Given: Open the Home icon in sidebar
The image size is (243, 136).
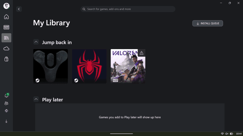Looking at the screenshot, I should click(x=6, y=17).
